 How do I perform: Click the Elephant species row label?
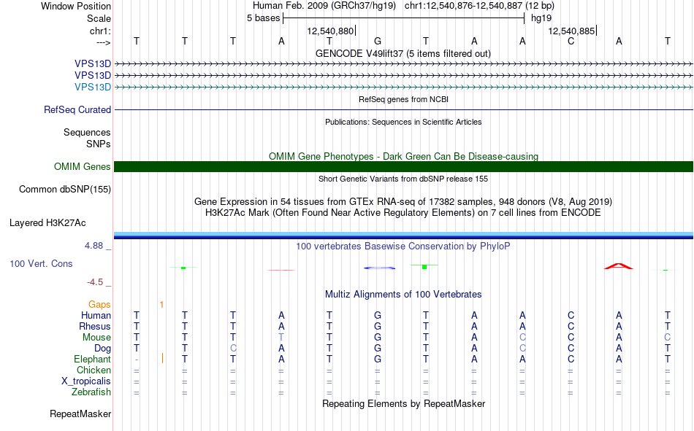pyautogui.click(x=93, y=359)
